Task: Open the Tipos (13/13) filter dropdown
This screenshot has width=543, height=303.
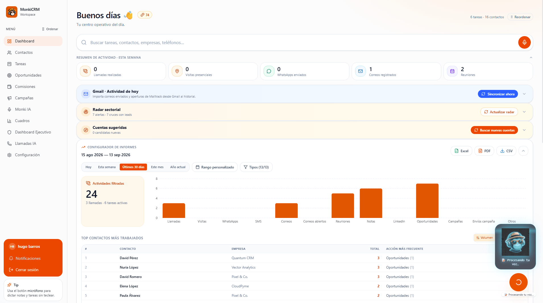Action: pyautogui.click(x=256, y=167)
